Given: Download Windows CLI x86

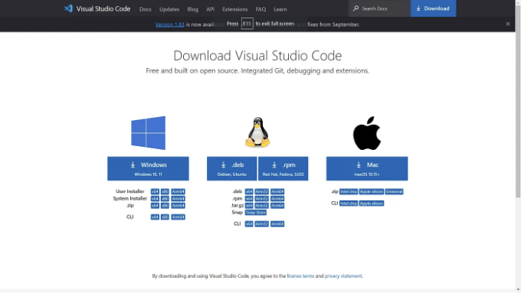Looking at the screenshot, I should 165,217.
